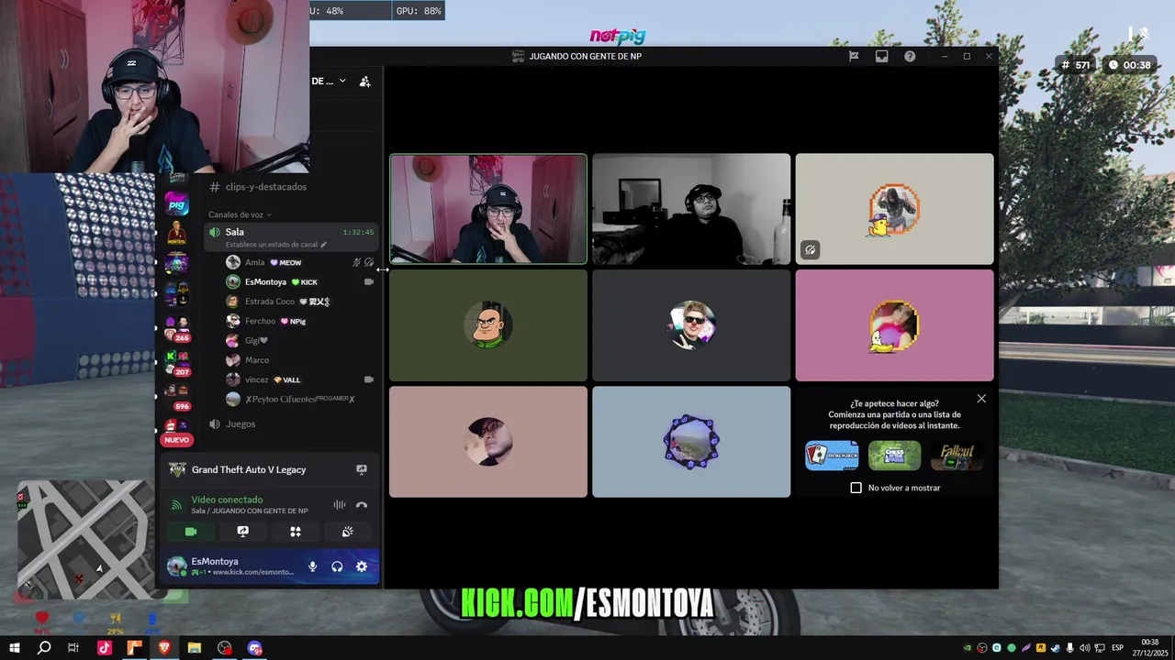Mute the microphone in EsMontoya user panel
Image resolution: width=1175 pixels, height=660 pixels.
point(313,566)
